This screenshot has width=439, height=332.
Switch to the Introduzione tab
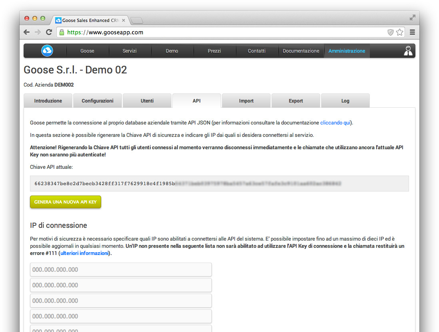[x=48, y=101]
